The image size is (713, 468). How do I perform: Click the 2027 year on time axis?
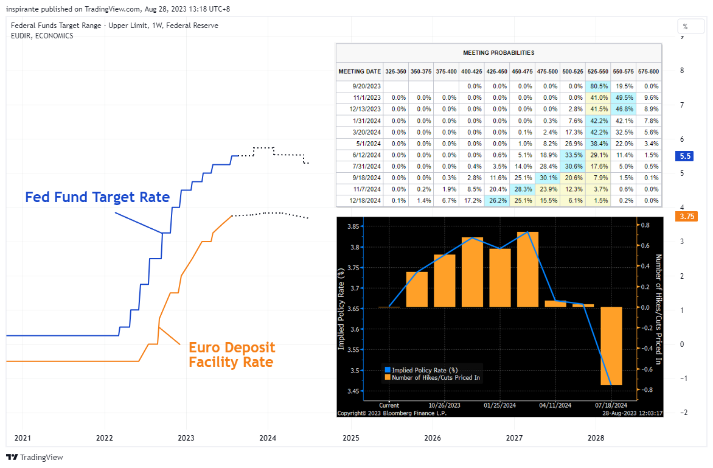[514, 438]
